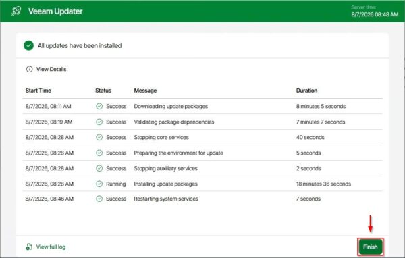The image size is (405, 258).
Task: Click the info icon next to View Details
Action: click(30, 69)
